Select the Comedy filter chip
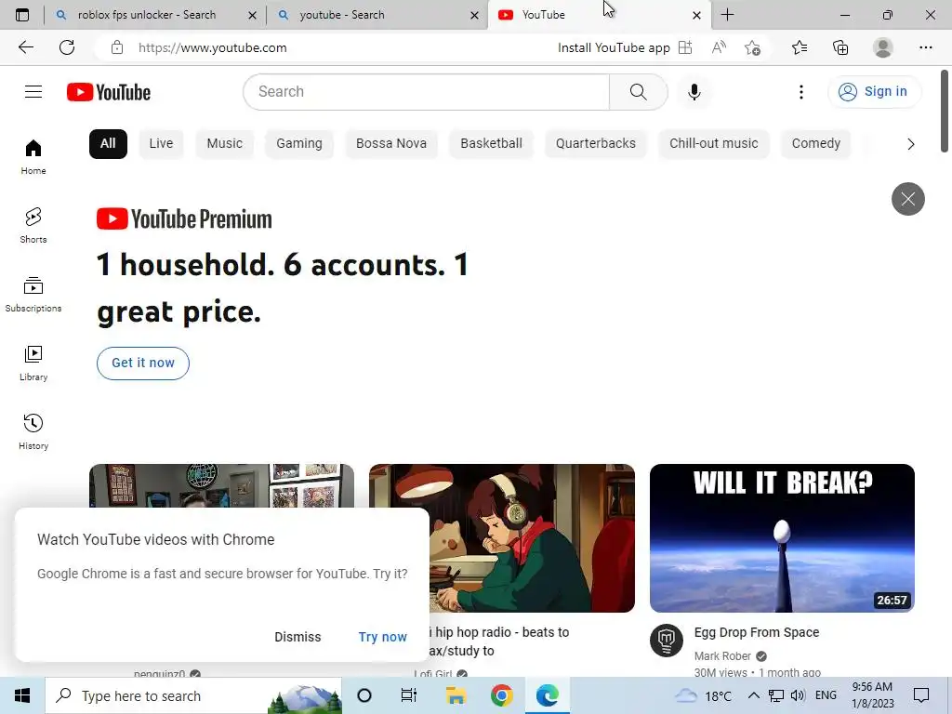The width and height of the screenshot is (952, 714). [x=816, y=144]
